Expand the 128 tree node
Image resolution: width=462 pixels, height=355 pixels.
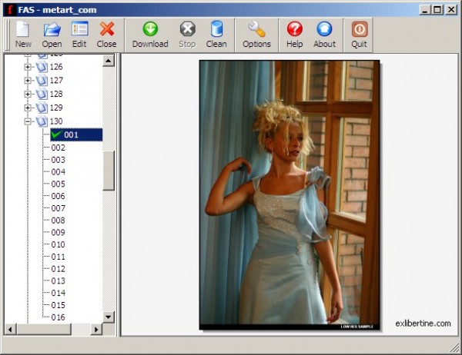coord(28,94)
